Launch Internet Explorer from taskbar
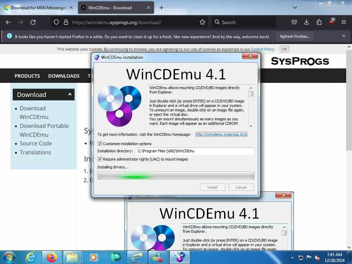352x264 pixels. (x=31, y=257)
